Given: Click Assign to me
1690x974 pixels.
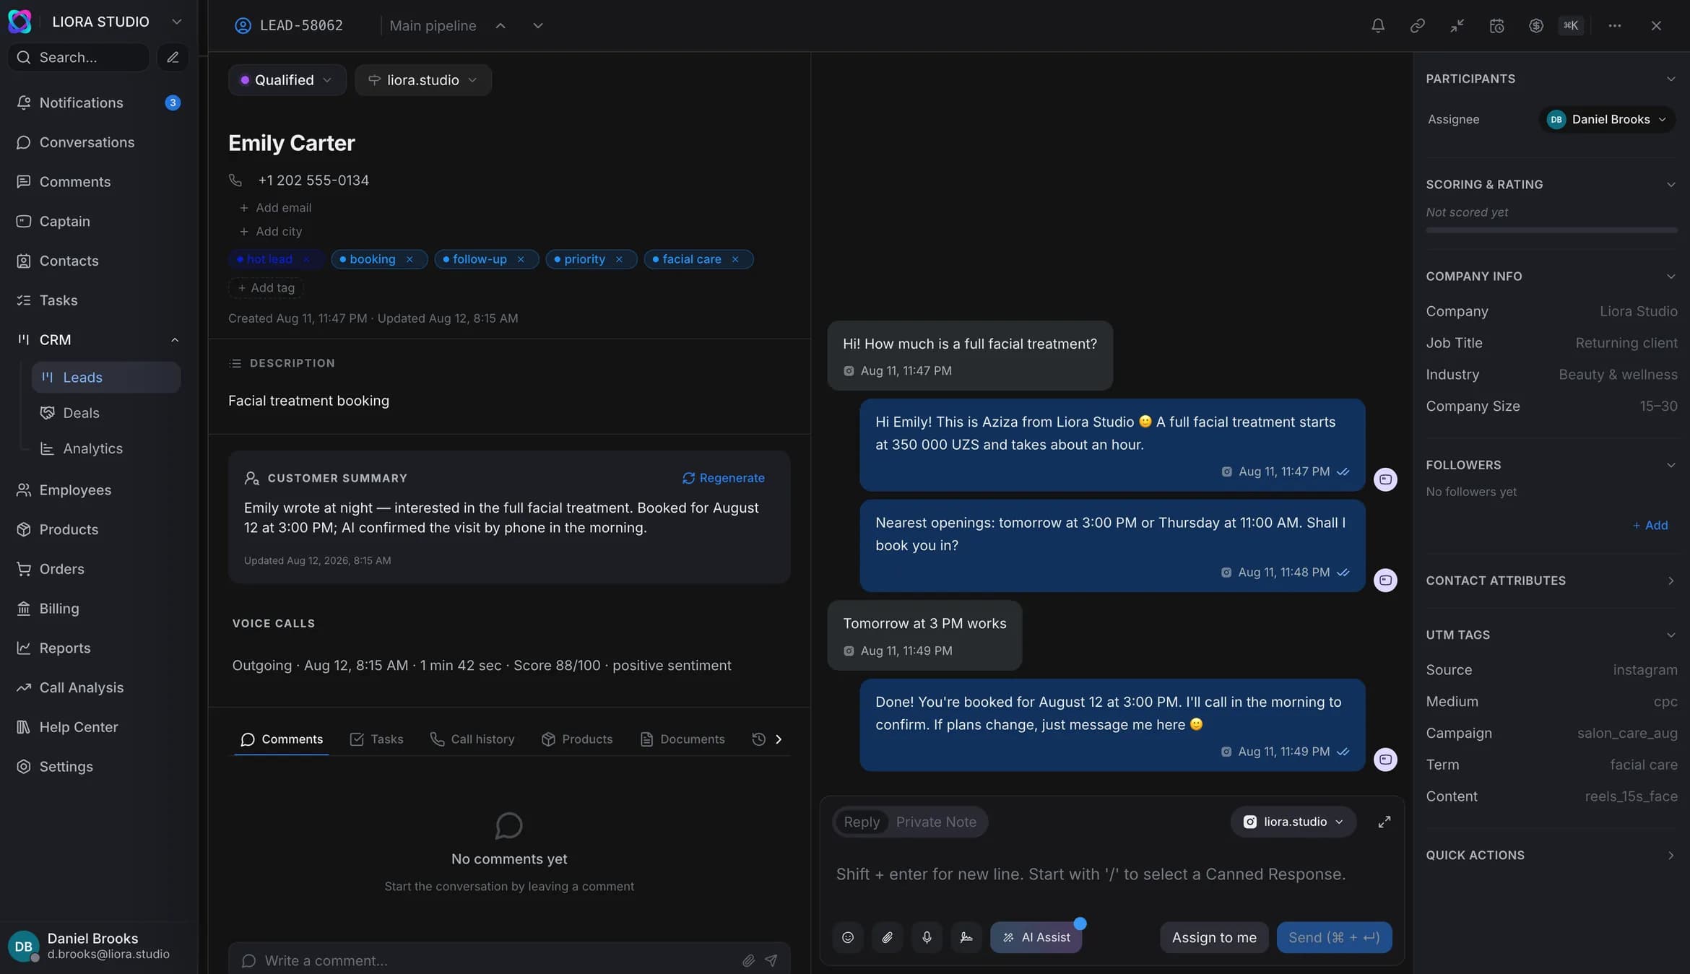Looking at the screenshot, I should point(1214,937).
